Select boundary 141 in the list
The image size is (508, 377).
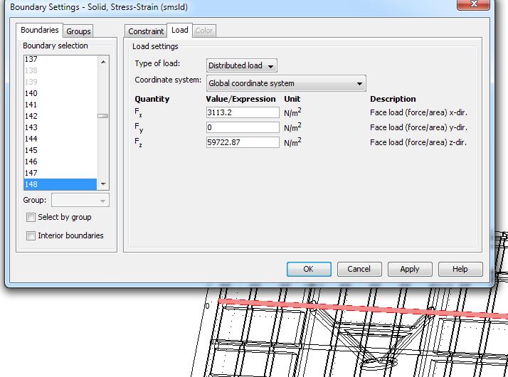pos(60,105)
